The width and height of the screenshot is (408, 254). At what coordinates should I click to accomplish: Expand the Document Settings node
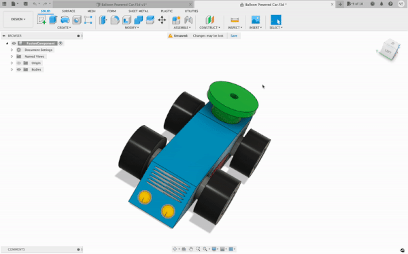point(12,50)
